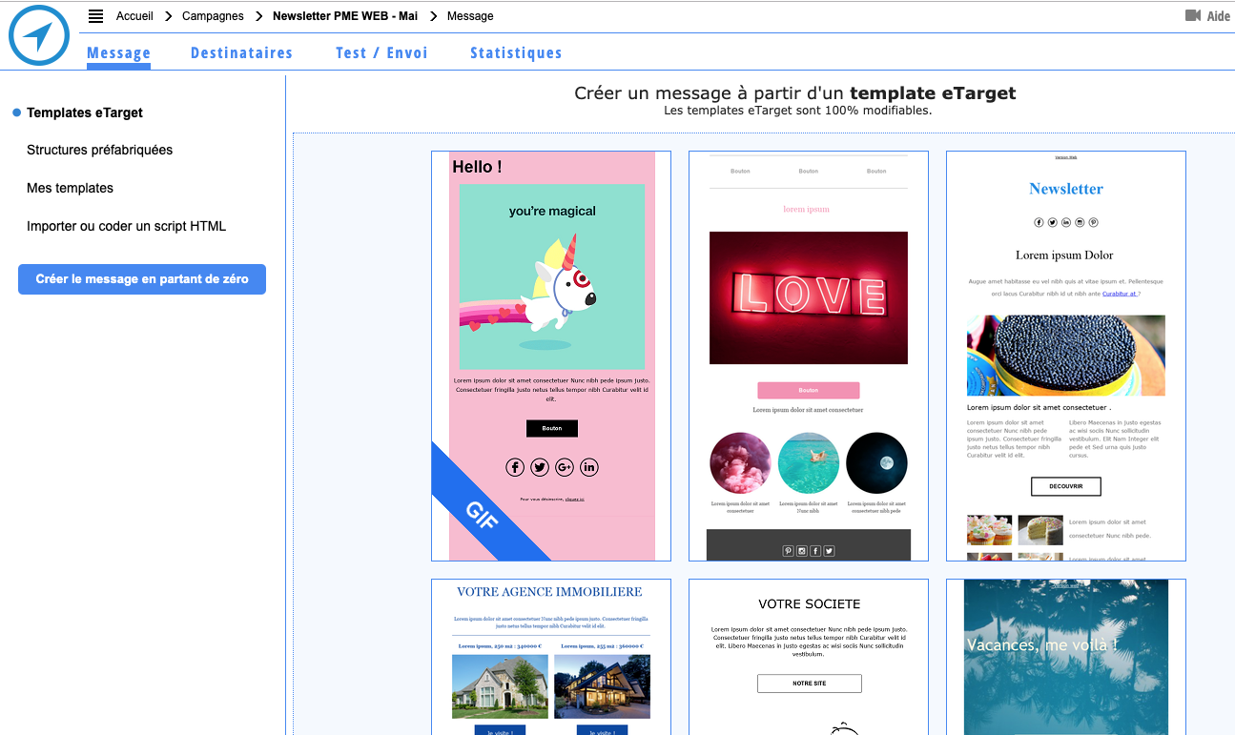The image size is (1235, 735).
Task: Click the right house photo in immobiliere template
Action: 603,686
